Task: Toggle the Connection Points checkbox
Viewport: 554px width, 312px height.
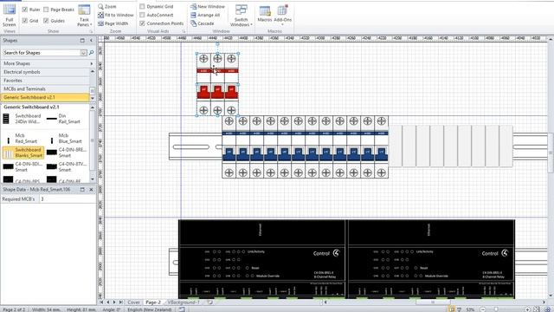Action: 142,23
